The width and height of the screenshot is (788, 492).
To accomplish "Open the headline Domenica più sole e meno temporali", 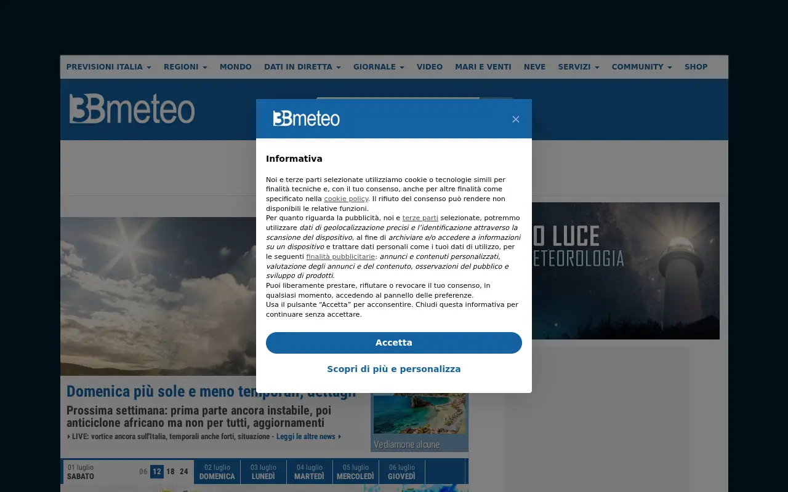I will click(x=211, y=392).
